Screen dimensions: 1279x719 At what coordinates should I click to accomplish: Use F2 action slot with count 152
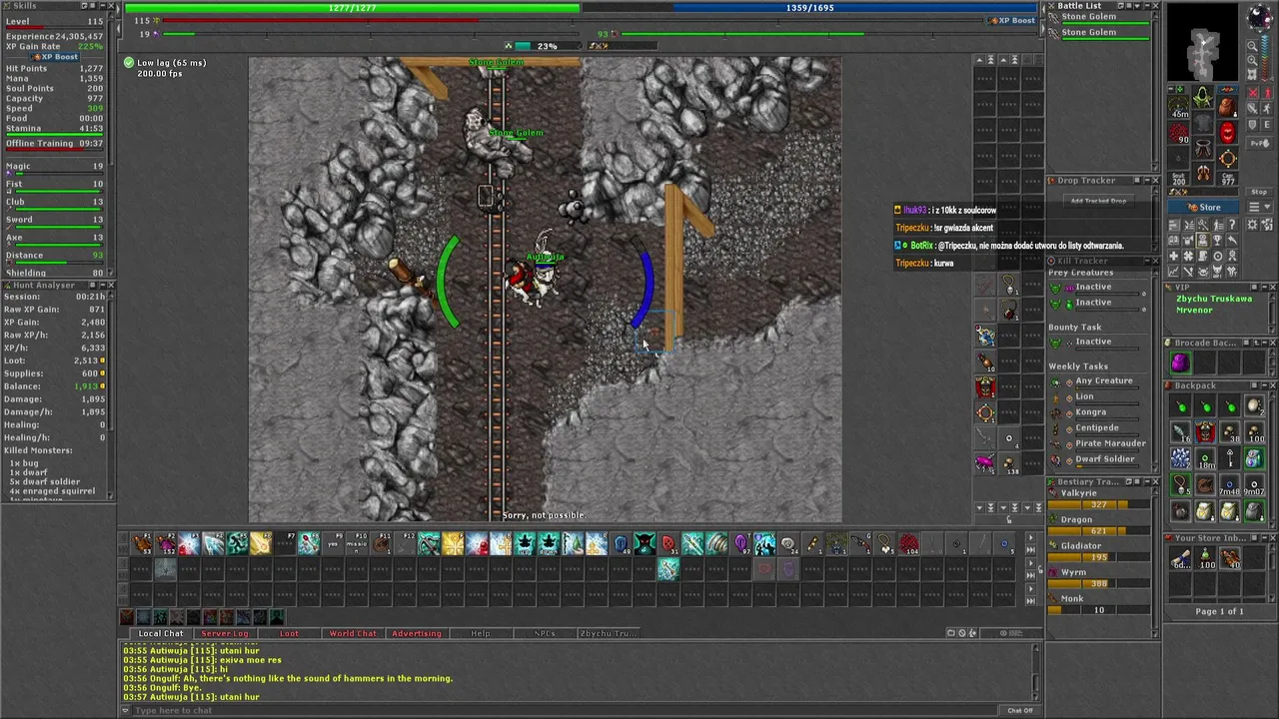[x=166, y=544]
